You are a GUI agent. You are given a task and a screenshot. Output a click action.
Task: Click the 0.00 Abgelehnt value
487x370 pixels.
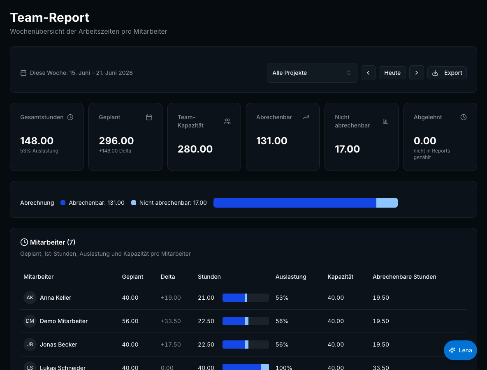point(425,141)
